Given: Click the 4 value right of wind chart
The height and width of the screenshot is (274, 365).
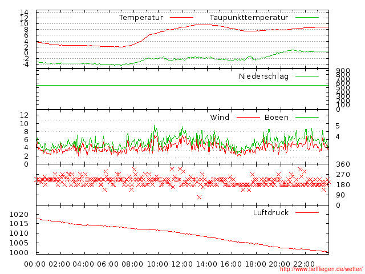Looking at the screenshot, I should pyautogui.click(x=338, y=137).
